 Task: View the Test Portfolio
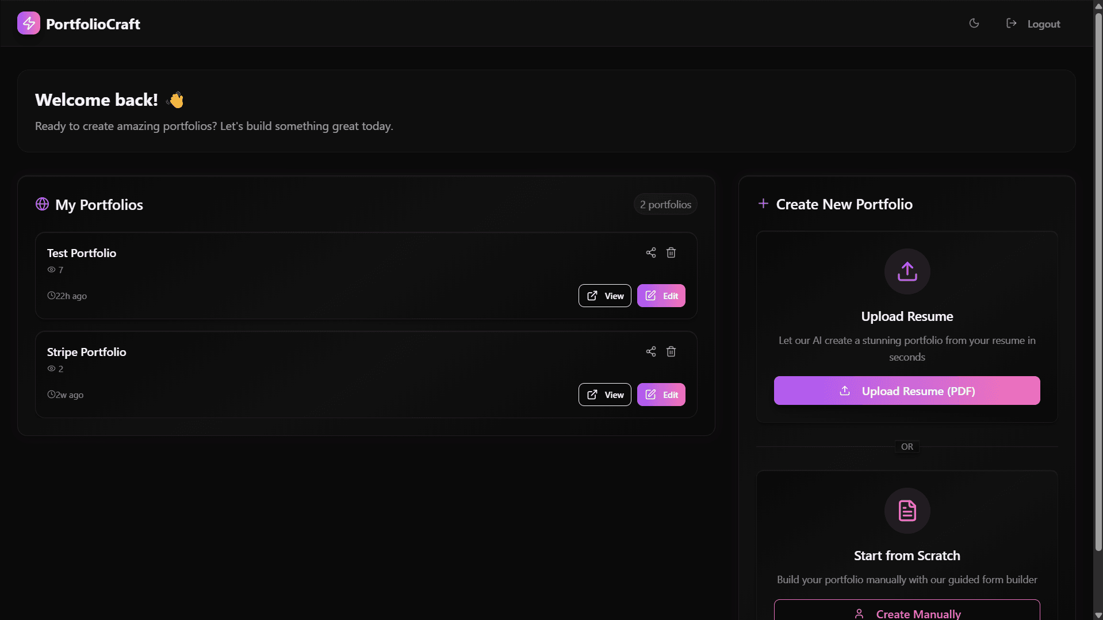[604, 296]
